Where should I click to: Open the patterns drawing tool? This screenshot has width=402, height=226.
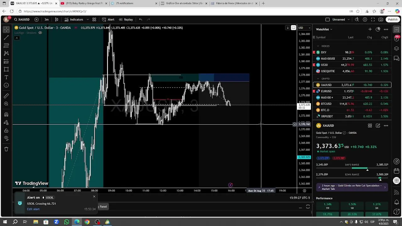(6, 53)
